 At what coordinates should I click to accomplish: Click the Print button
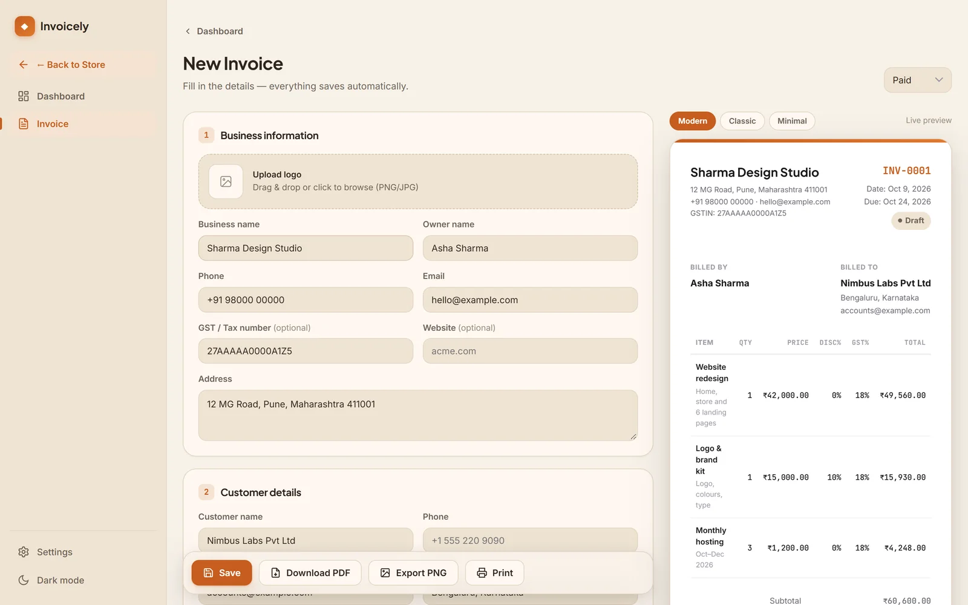(495, 573)
